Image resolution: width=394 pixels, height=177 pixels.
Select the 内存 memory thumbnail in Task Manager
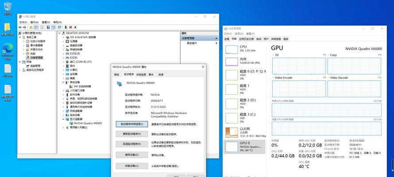click(231, 62)
